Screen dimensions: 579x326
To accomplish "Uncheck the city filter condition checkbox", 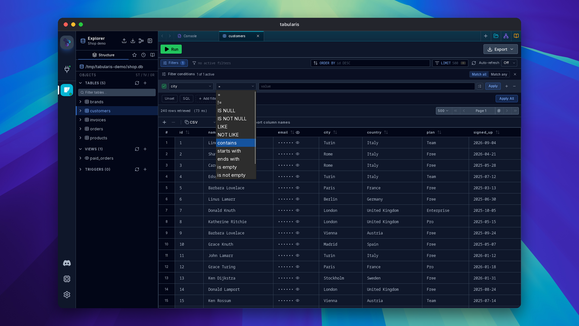I will click(x=164, y=86).
